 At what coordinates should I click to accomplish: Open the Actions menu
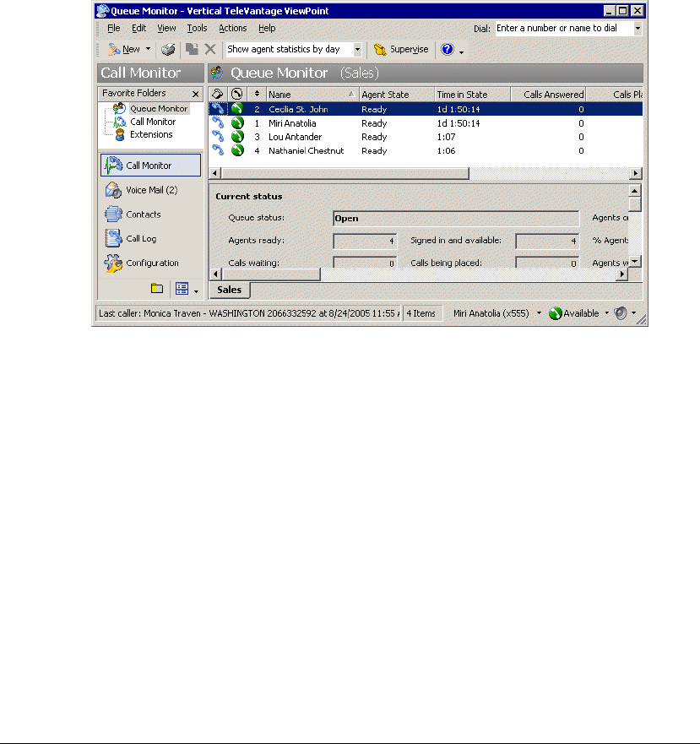point(233,28)
